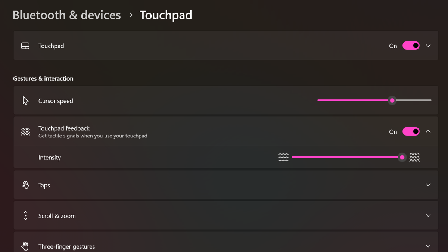Click the Intensity slider handle
The width and height of the screenshot is (448, 252).
pyautogui.click(x=402, y=157)
